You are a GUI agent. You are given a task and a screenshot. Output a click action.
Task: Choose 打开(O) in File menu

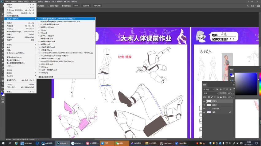click(x=20, y=7)
